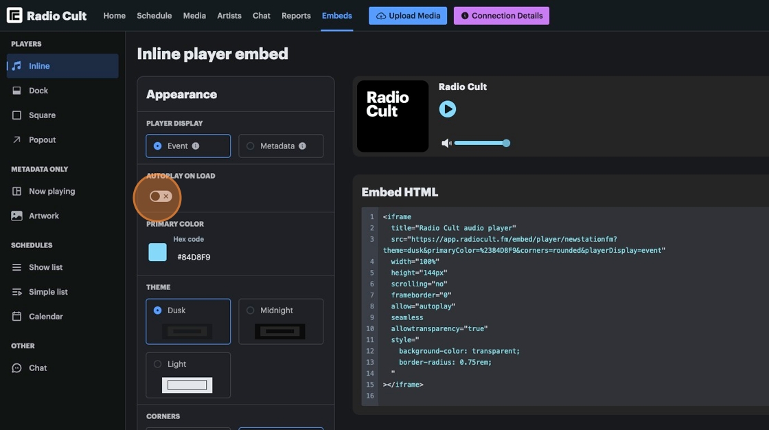The height and width of the screenshot is (430, 769).
Task: Open the Artists tab
Action: pos(229,16)
